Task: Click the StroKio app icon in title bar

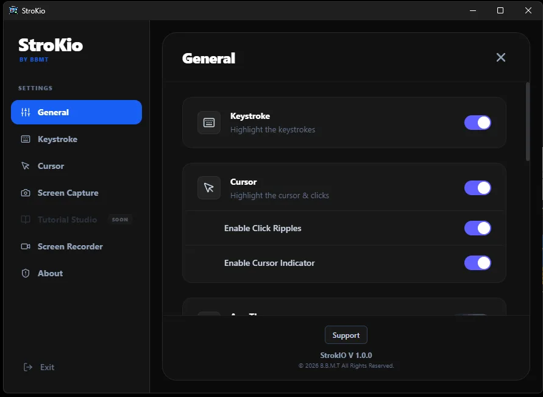Action: 13,10
